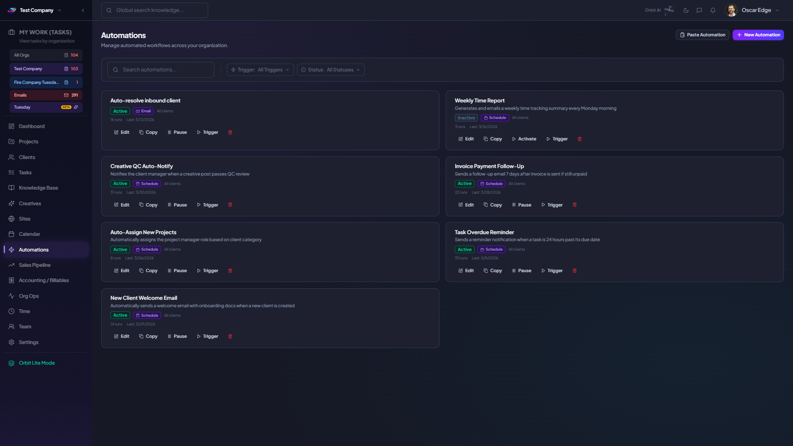Pause New Client Welcome Email
Viewport: 793px width, 446px height.
[x=177, y=337]
